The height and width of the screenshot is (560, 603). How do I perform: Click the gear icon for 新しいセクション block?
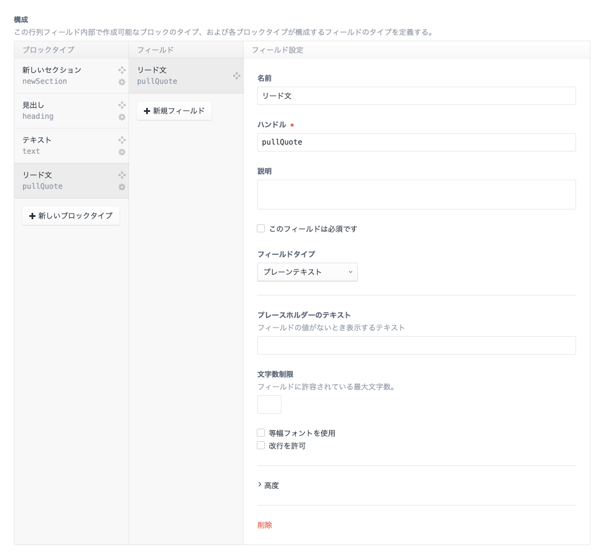click(x=122, y=82)
